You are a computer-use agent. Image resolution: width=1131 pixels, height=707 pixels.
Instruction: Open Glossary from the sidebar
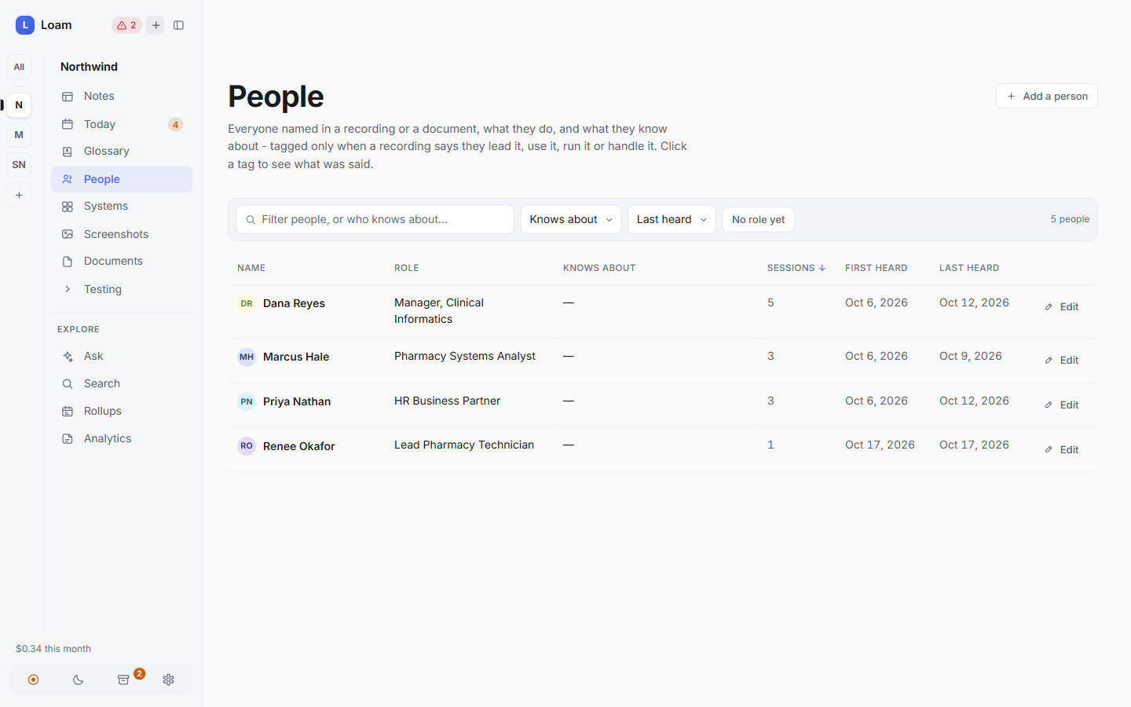coord(122,152)
